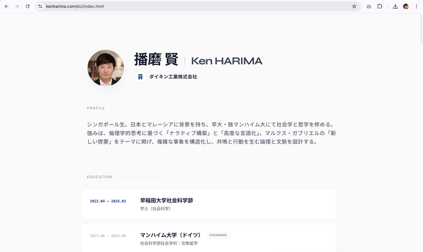Screen dimensions: 423x252
Task: Click the PROFILE section label
Action: [x=96, y=108]
